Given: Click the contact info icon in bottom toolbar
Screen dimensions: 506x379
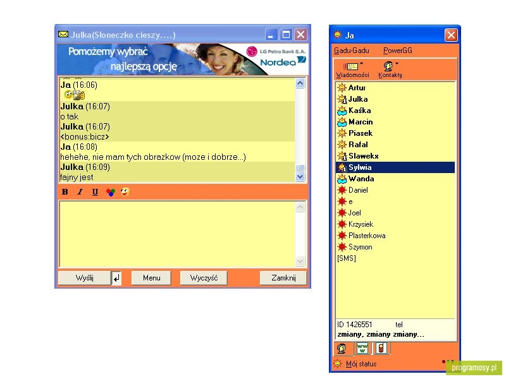Looking at the screenshot, I should pos(342,349).
